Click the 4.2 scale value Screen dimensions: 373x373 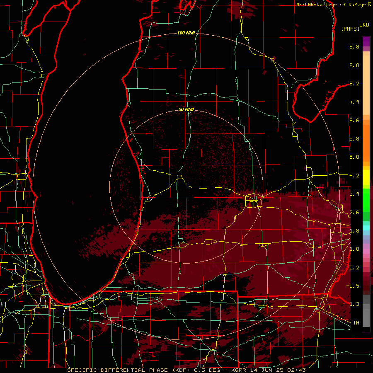(354, 176)
